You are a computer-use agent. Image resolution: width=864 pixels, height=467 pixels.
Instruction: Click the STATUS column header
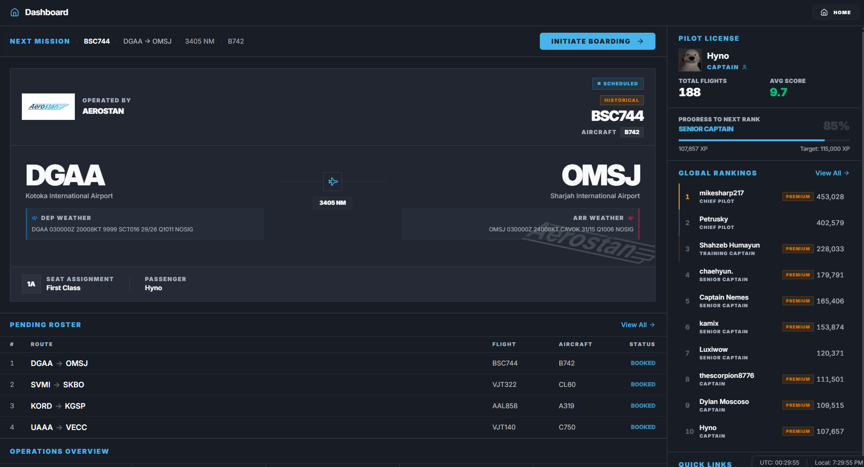pos(642,344)
